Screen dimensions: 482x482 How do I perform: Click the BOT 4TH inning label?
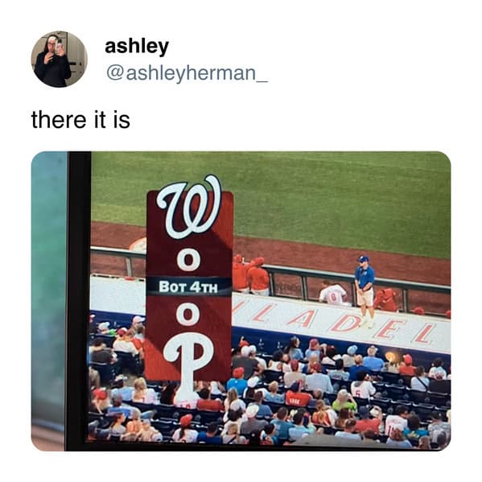188,287
